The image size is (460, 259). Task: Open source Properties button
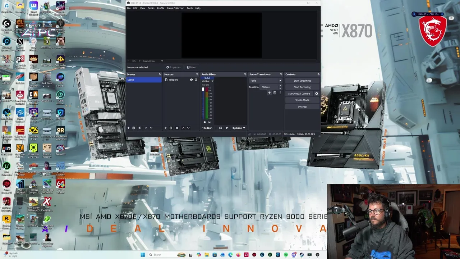tap(174, 67)
